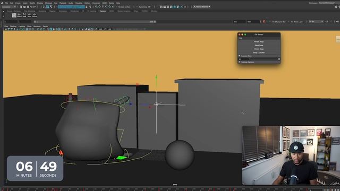Open the account sign-in dropdown
Screen dimensions: 340x191
pos(202,7)
